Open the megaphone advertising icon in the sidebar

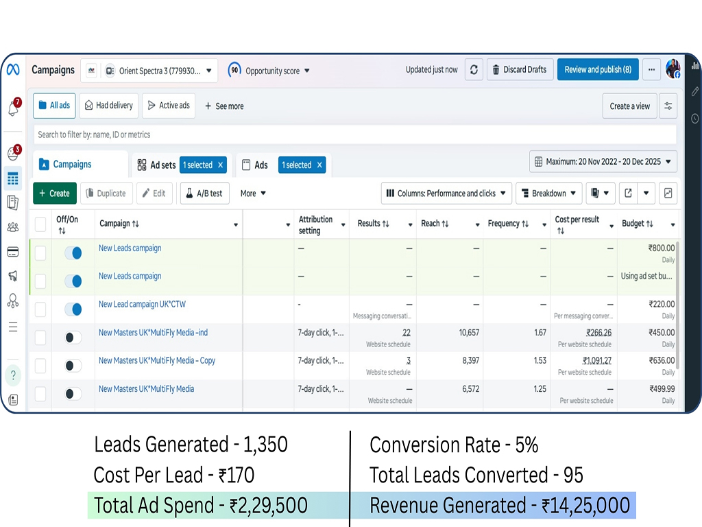pyautogui.click(x=13, y=276)
